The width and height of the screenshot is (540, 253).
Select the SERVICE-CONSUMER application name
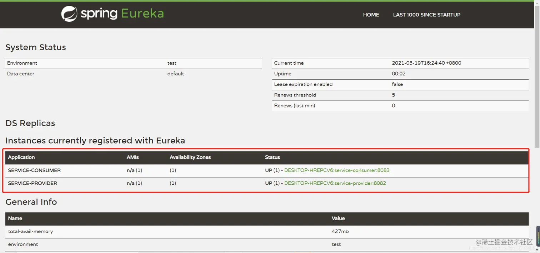34,170
